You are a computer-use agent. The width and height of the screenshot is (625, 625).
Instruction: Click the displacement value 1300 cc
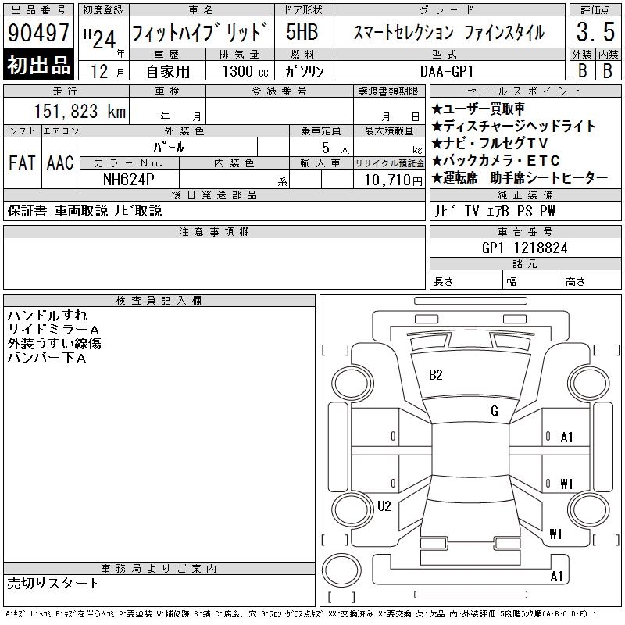[245, 71]
